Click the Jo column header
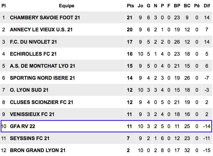The image size is (213, 156). tap(140, 6)
